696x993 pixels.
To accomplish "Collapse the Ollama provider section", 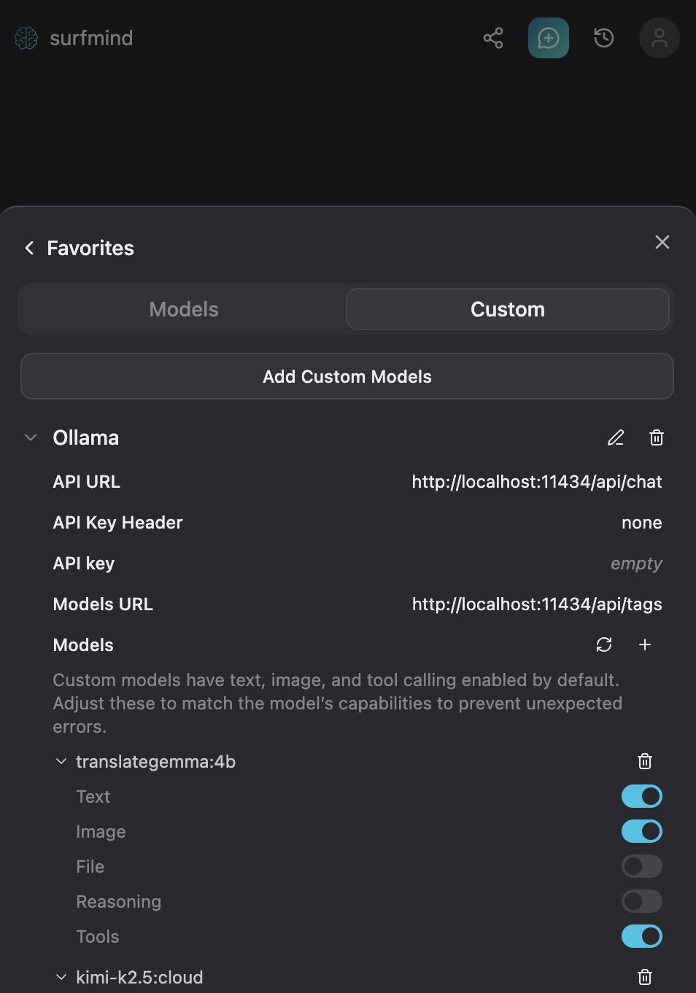I will tap(30, 437).
